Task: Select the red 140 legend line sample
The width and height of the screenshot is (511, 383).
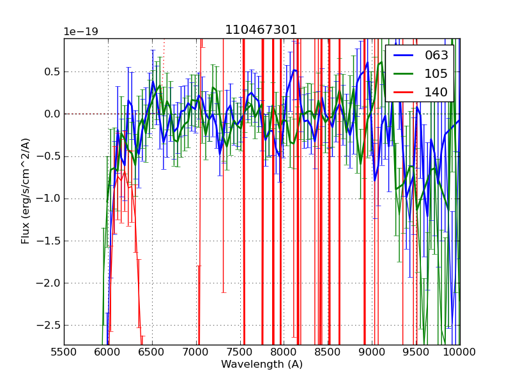Action: (x=403, y=92)
